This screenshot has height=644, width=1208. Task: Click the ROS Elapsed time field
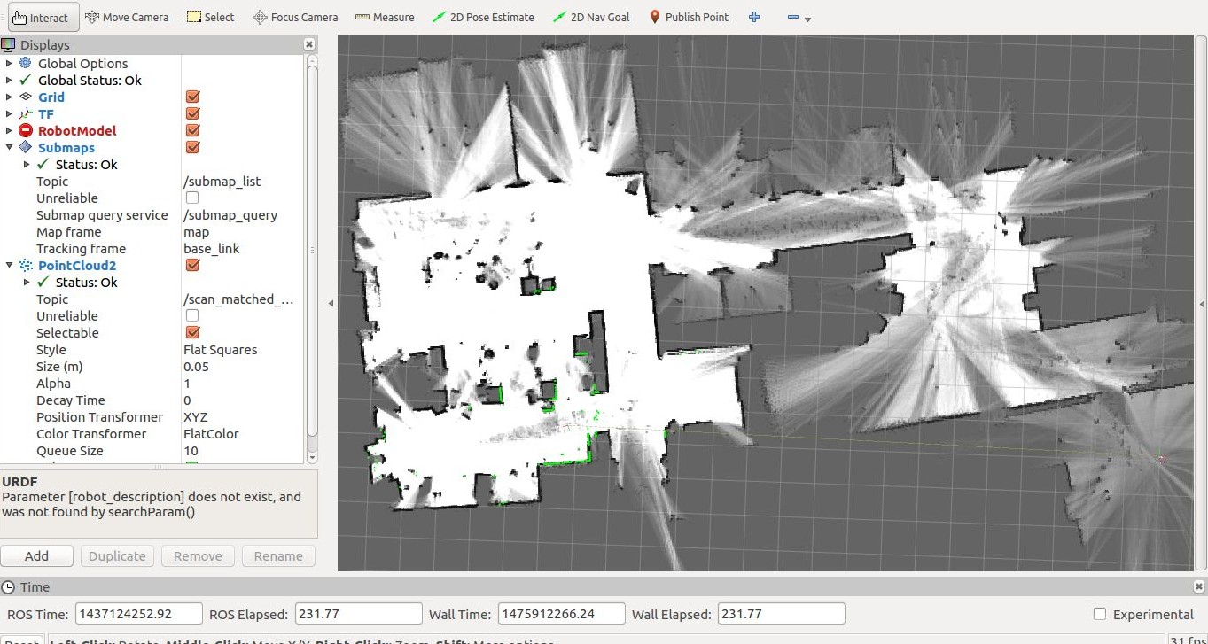358,614
